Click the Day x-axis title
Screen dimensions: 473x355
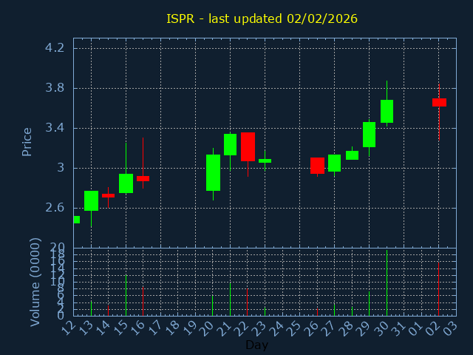coord(256,345)
